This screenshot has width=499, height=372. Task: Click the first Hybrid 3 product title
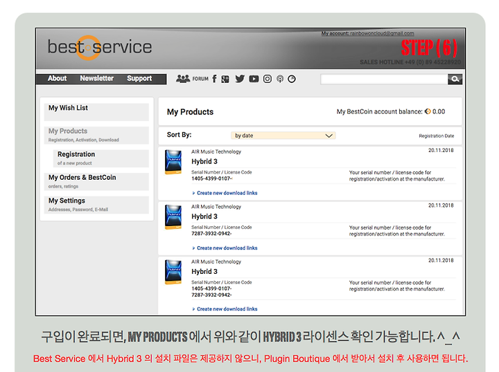coord(204,162)
